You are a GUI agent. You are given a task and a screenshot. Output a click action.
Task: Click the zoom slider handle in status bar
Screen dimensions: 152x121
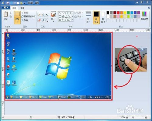tap(133, 117)
